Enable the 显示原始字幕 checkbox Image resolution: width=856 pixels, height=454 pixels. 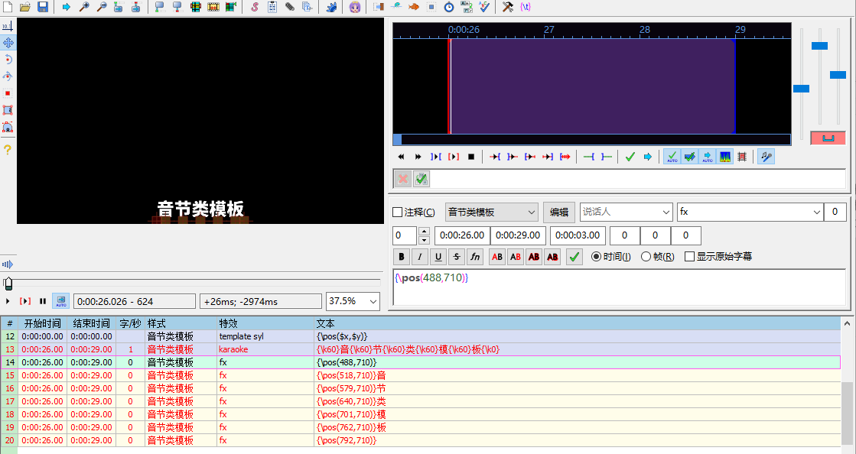(689, 257)
